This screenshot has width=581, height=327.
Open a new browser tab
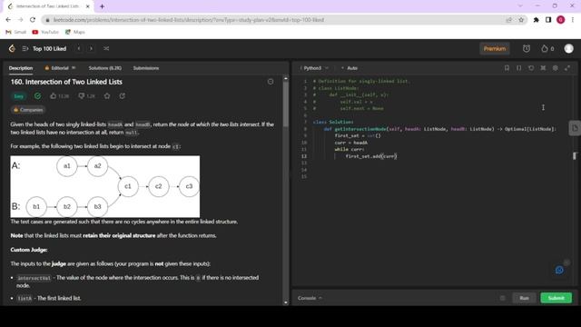(x=102, y=6)
